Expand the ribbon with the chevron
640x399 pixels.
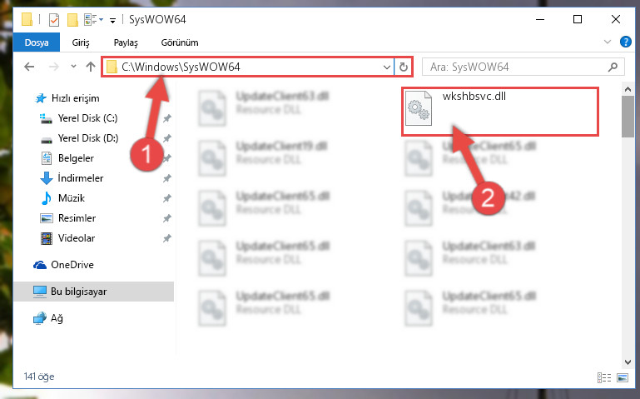[x=608, y=42]
